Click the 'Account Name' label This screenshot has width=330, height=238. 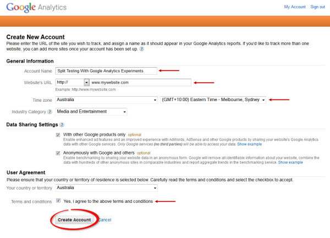coord(38,71)
